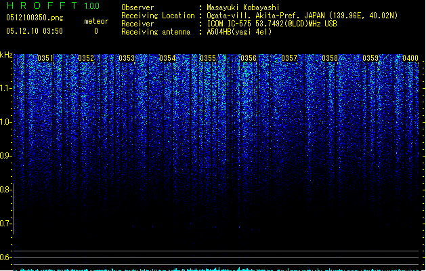
Task: Click the 0.7 frequency axis label
Action: [5, 224]
